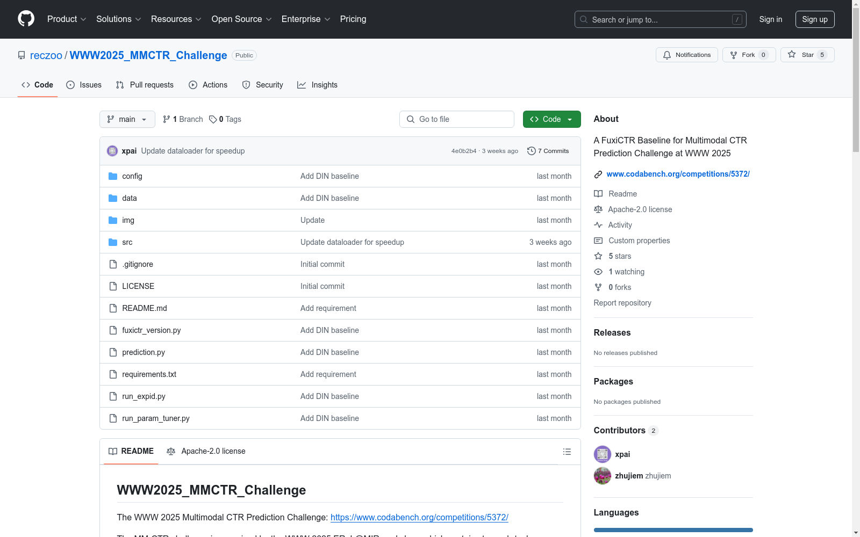
Task: Click the tag icon next to 0 Tags
Action: (213, 119)
